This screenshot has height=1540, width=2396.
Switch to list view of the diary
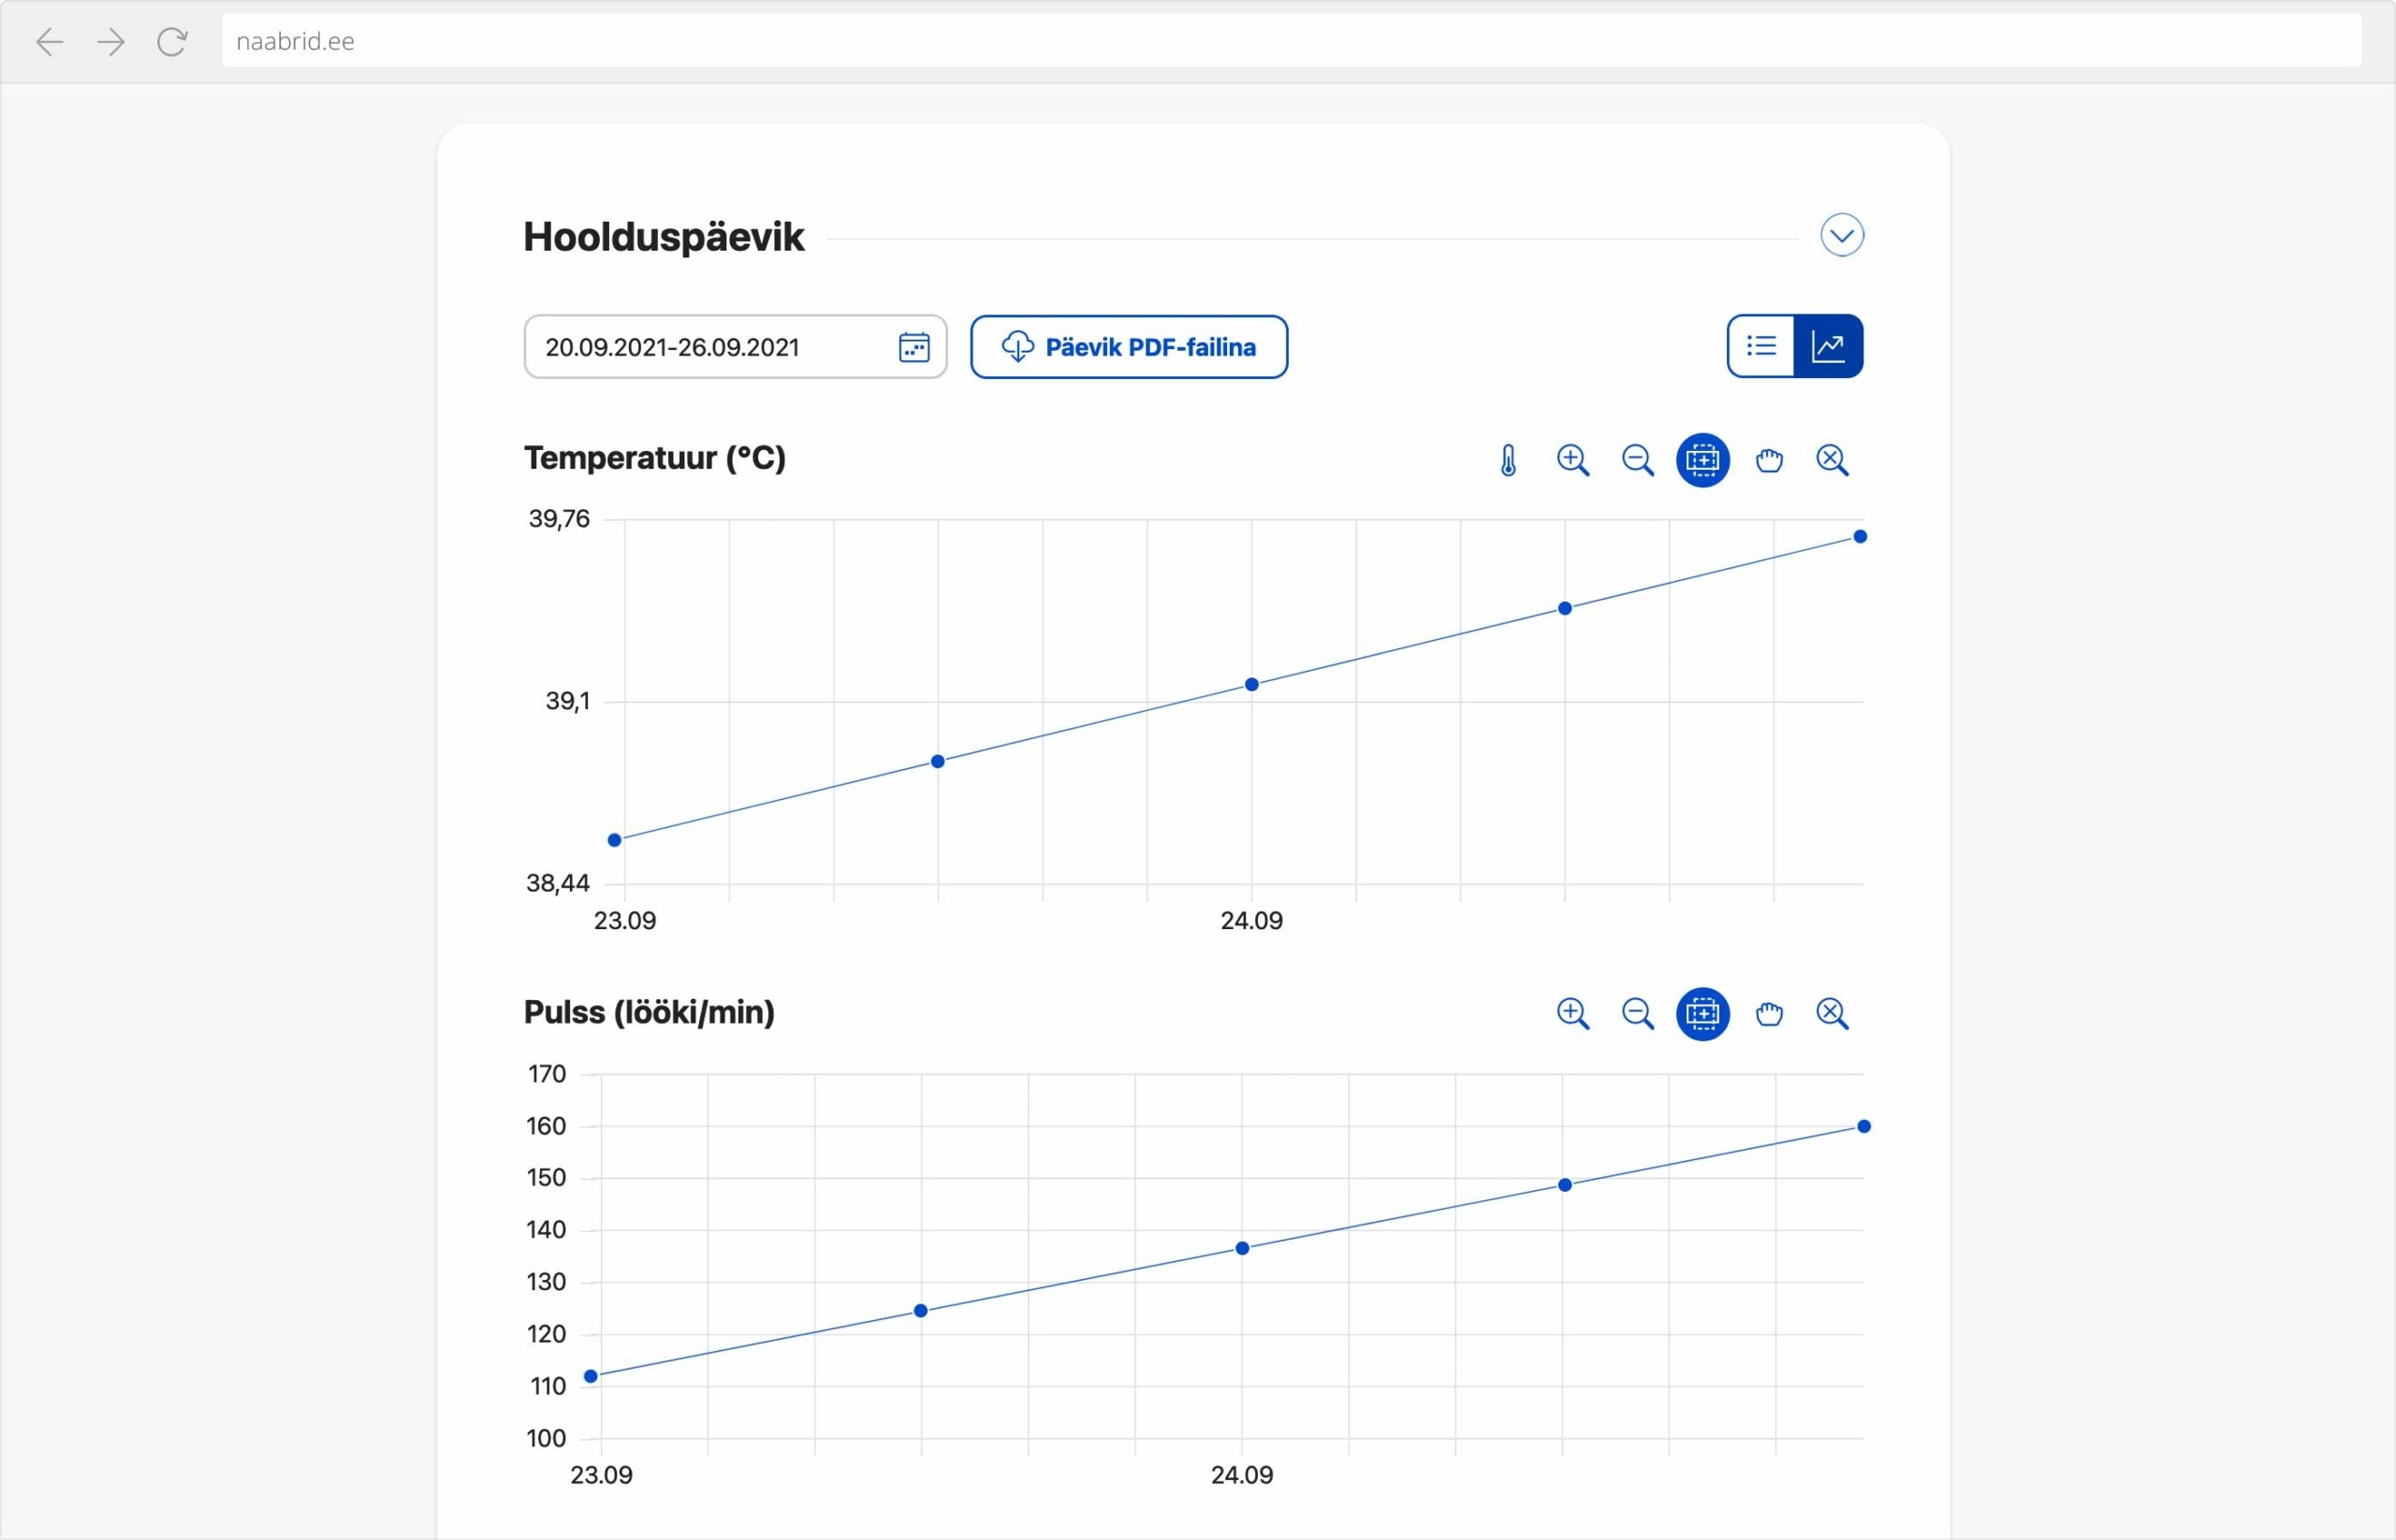pyautogui.click(x=1760, y=346)
